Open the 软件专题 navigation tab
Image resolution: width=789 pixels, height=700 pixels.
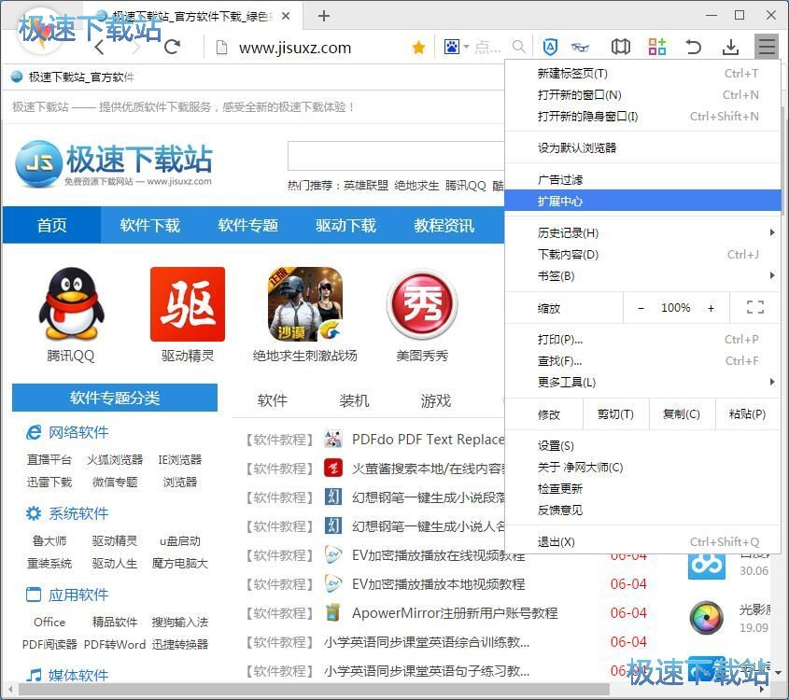[247, 225]
